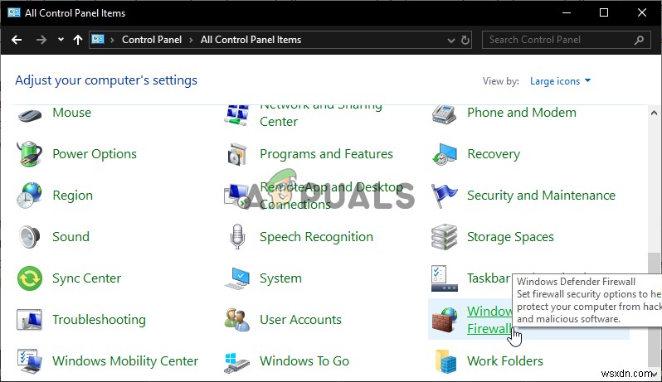Click the Sound speaker icon
The image size is (662, 382).
[30, 237]
